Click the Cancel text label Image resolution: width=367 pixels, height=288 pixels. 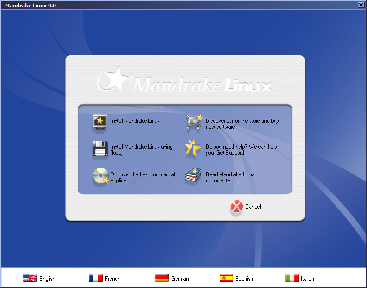click(253, 207)
